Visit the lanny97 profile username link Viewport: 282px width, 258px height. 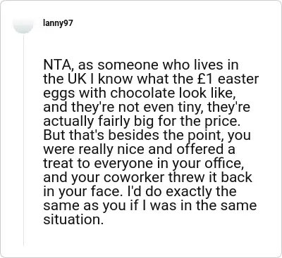[x=58, y=23]
